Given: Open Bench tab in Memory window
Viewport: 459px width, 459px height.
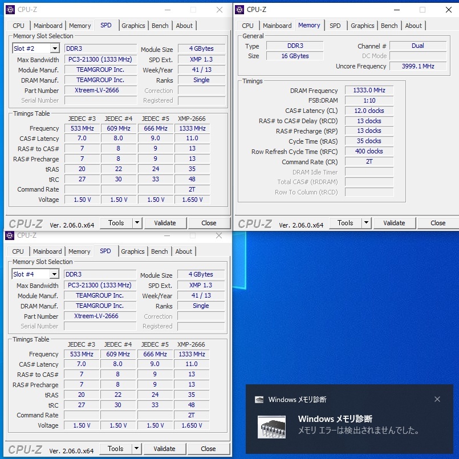Looking at the screenshot, I should pyautogui.click(x=389, y=26).
